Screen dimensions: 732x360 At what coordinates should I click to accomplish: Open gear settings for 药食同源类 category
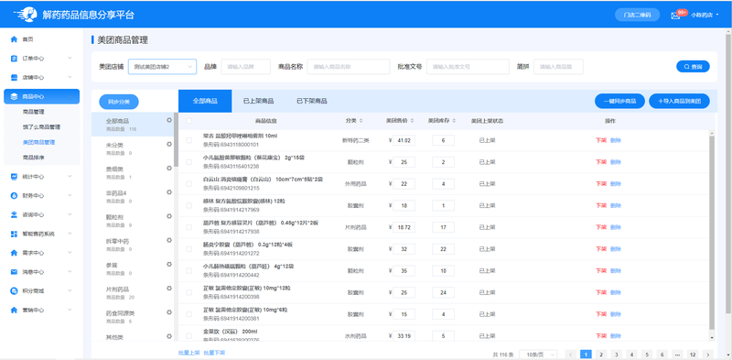(169, 312)
